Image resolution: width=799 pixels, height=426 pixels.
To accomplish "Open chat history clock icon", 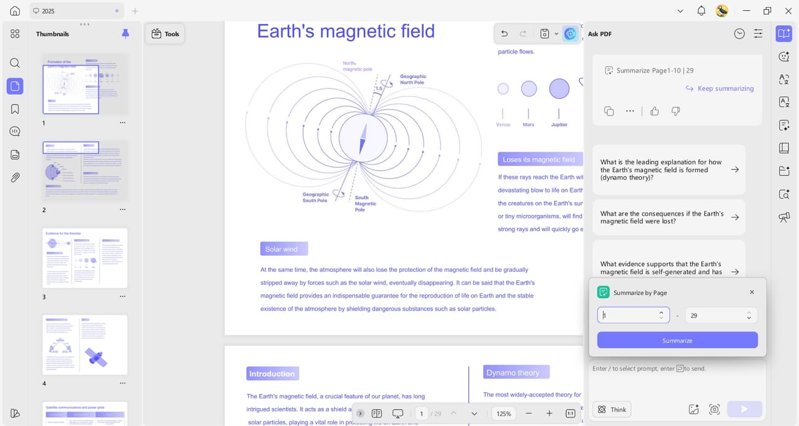I will tap(739, 34).
